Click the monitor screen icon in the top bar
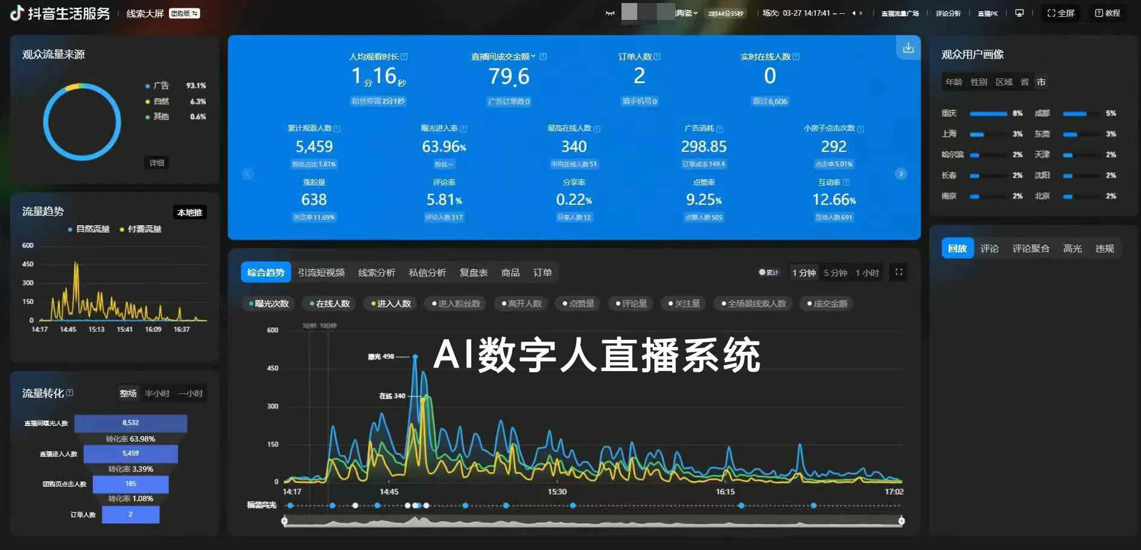The height and width of the screenshot is (550, 1141). click(x=1019, y=13)
